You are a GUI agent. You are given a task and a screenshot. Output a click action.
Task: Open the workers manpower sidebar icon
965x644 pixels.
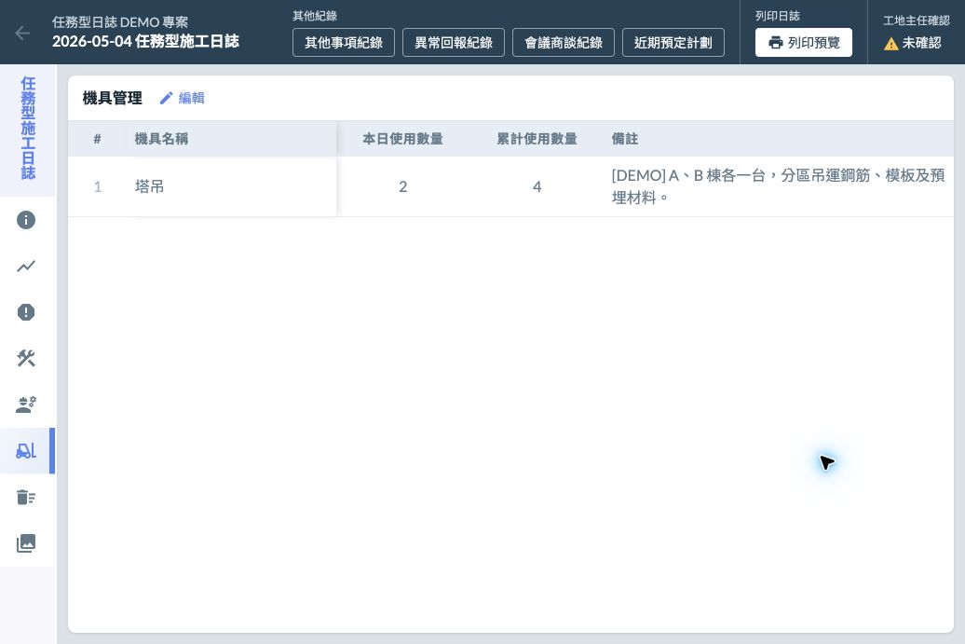point(26,404)
